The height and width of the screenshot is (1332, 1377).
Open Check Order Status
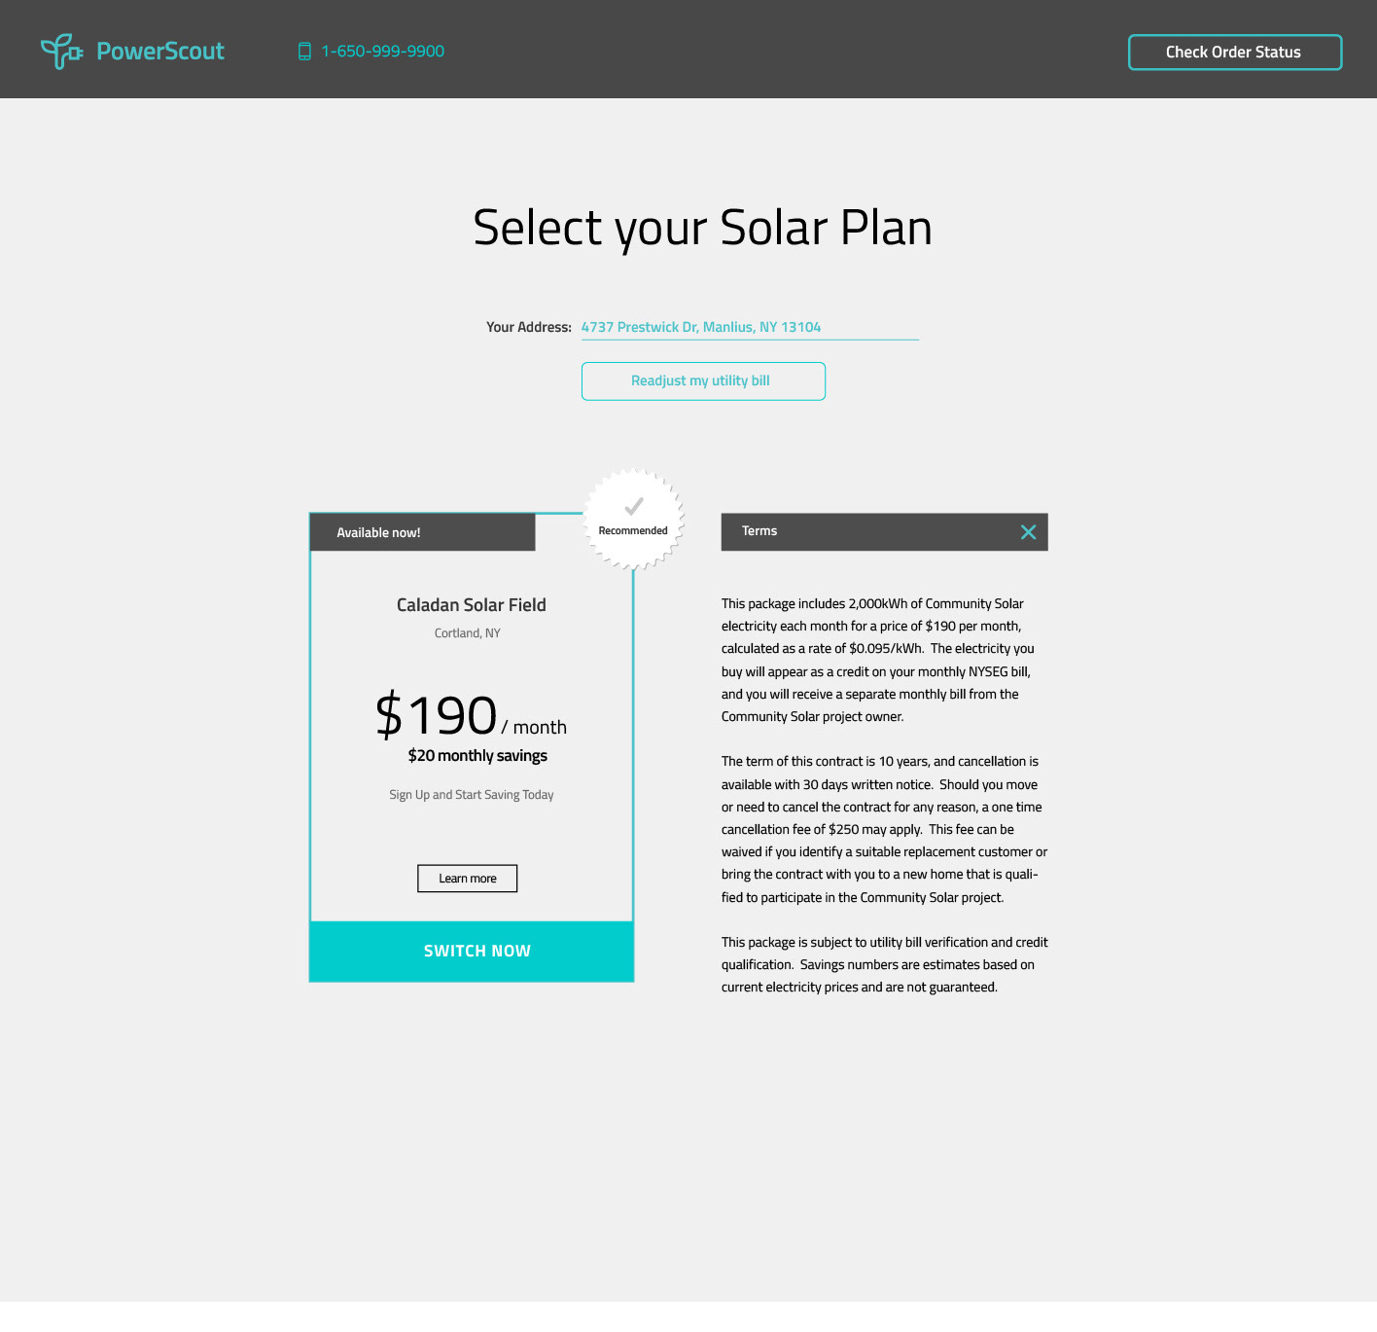[1235, 53]
